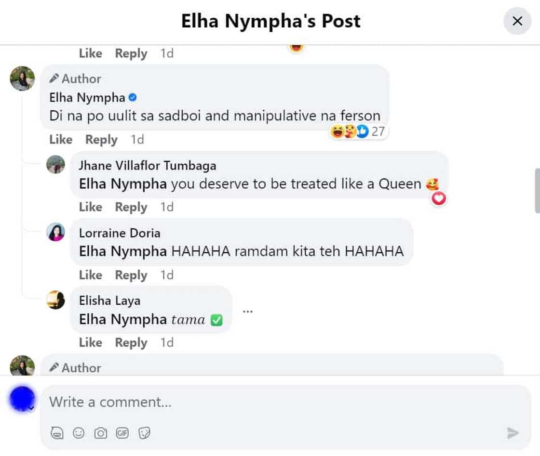Close Elha Nympha's post dialog
This screenshot has width=540, height=456.
click(517, 21)
